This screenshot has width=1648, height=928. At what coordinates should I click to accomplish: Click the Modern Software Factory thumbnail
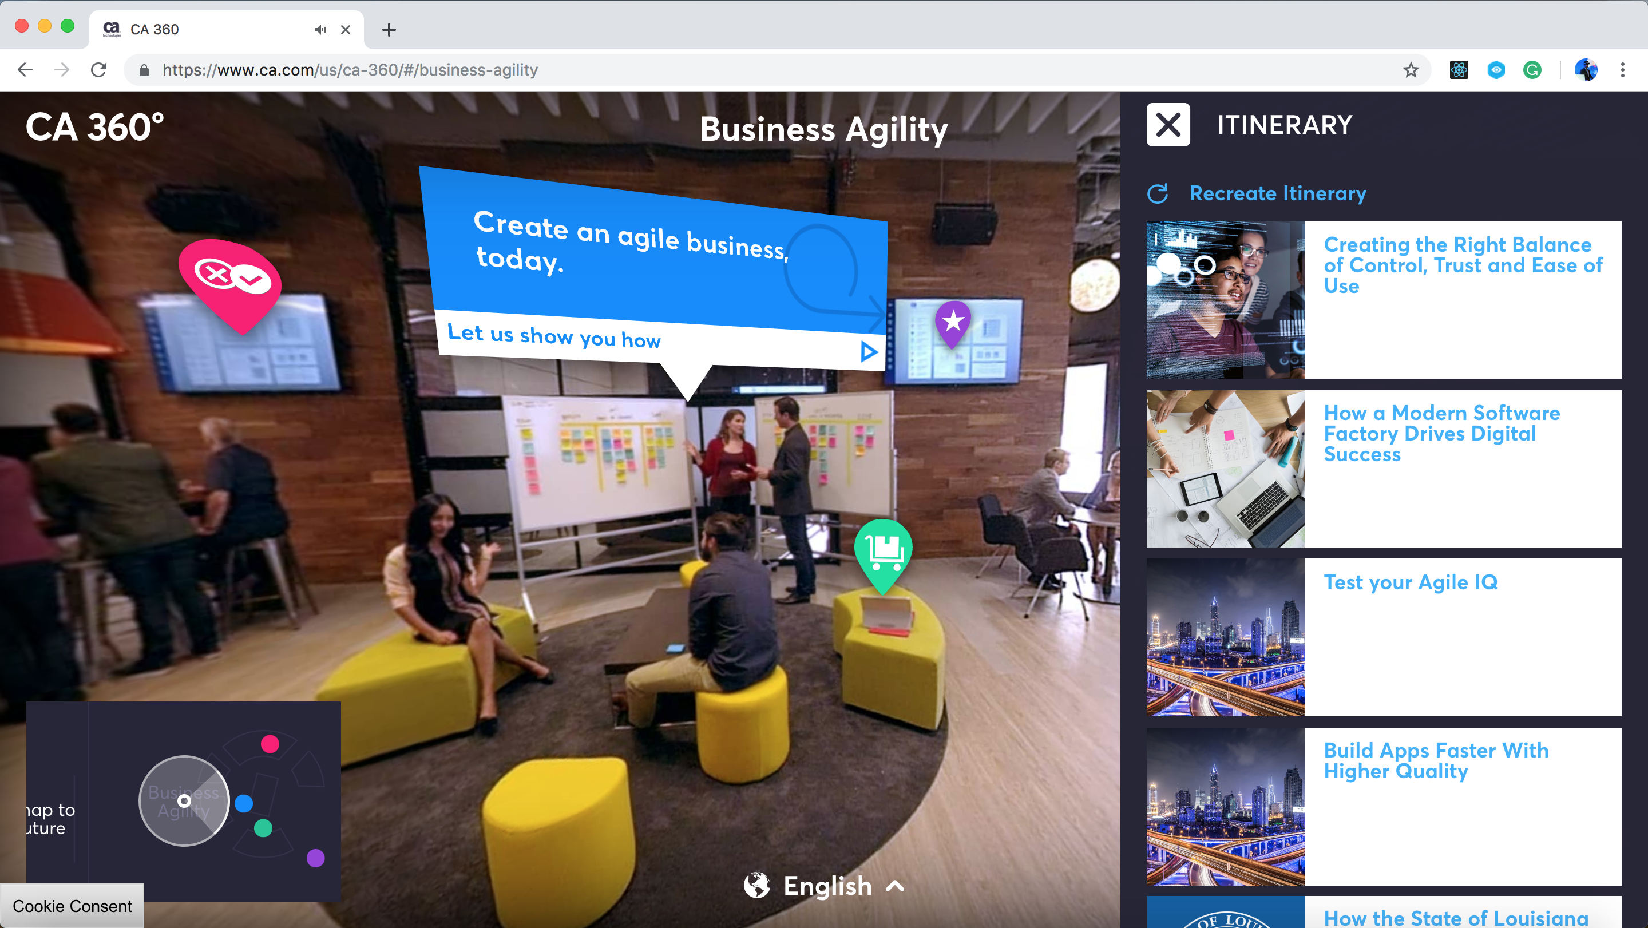click(1225, 469)
